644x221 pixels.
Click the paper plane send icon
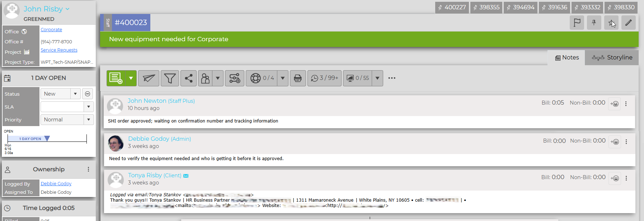pos(149,78)
